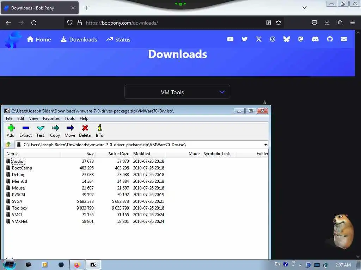Open Firefox application hamburger menu
Screen dimensions: 361x270
[x=353, y=22]
